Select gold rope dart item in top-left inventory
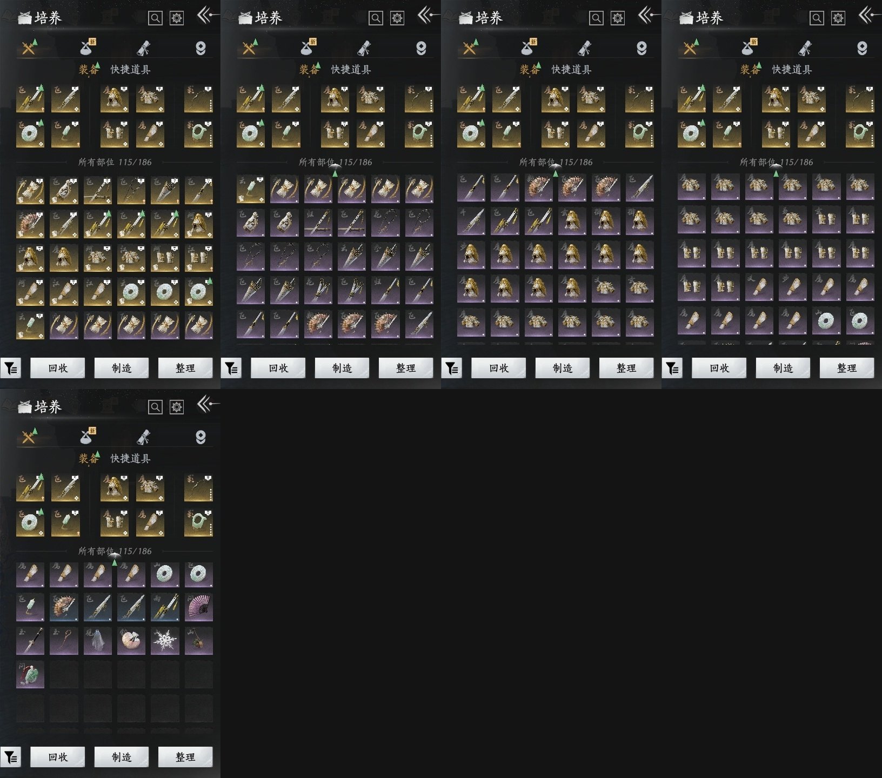 131,190
